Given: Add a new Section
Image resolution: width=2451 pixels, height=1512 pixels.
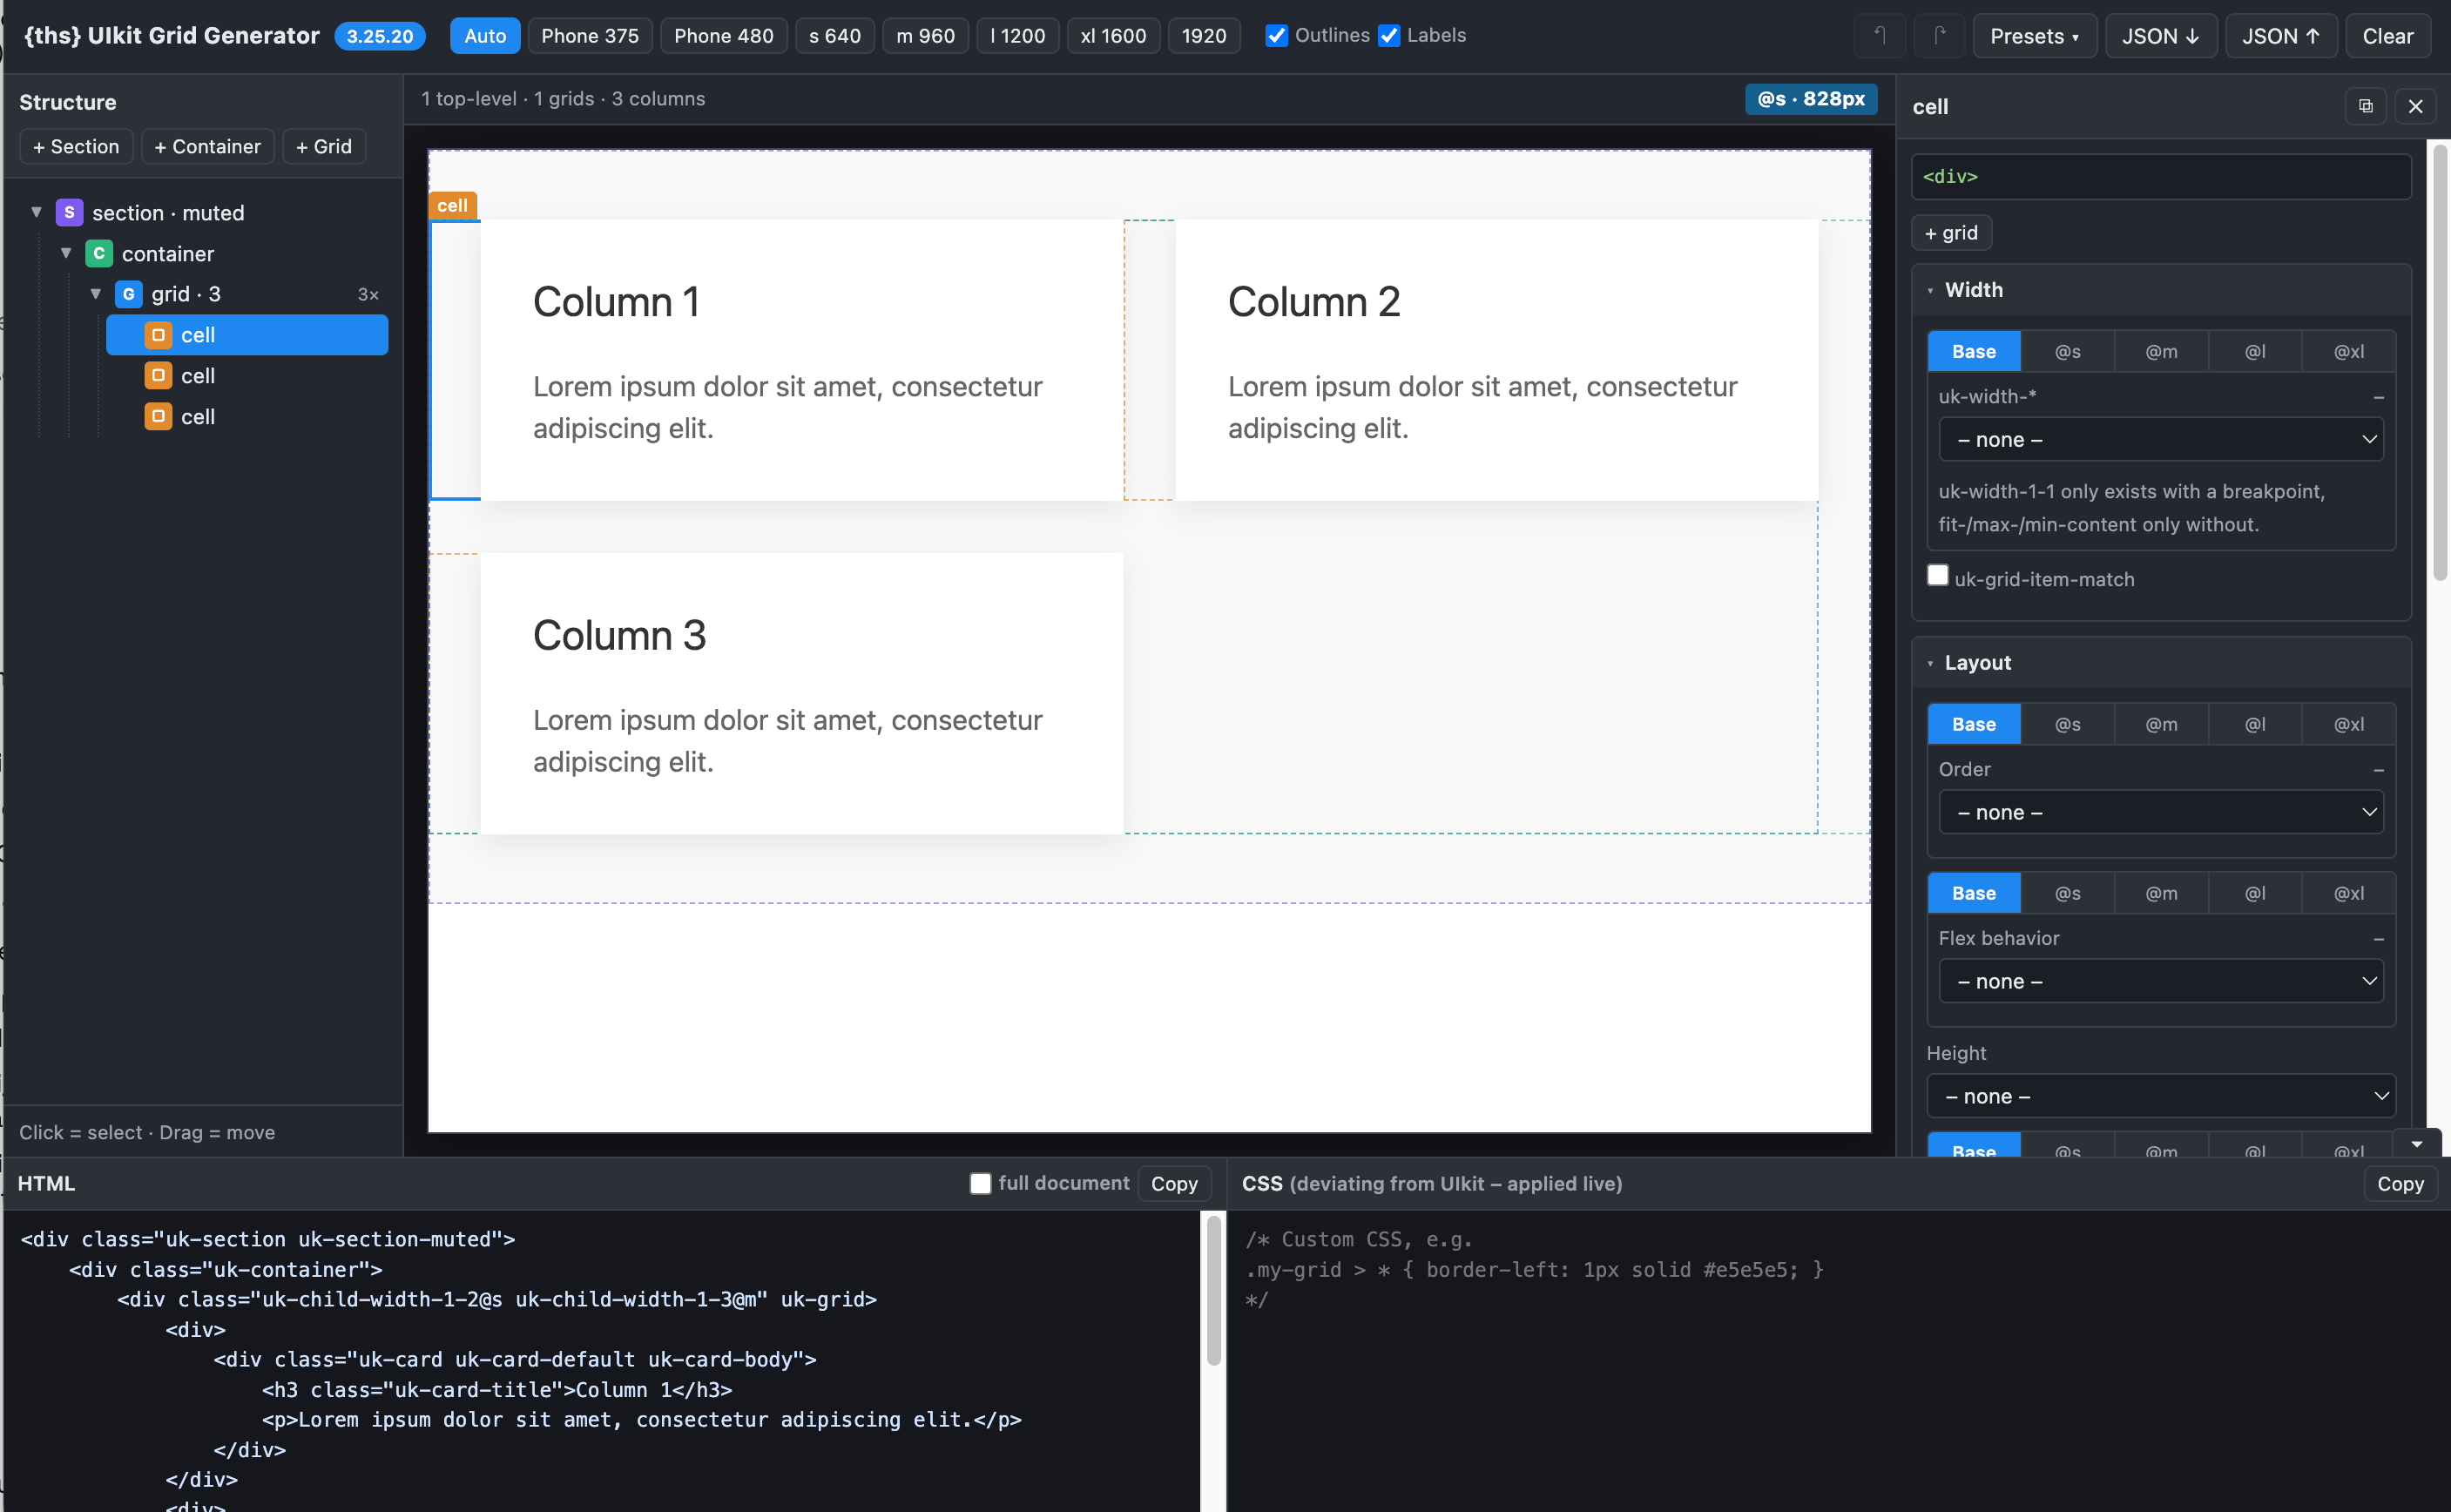Looking at the screenshot, I should tap(76, 147).
